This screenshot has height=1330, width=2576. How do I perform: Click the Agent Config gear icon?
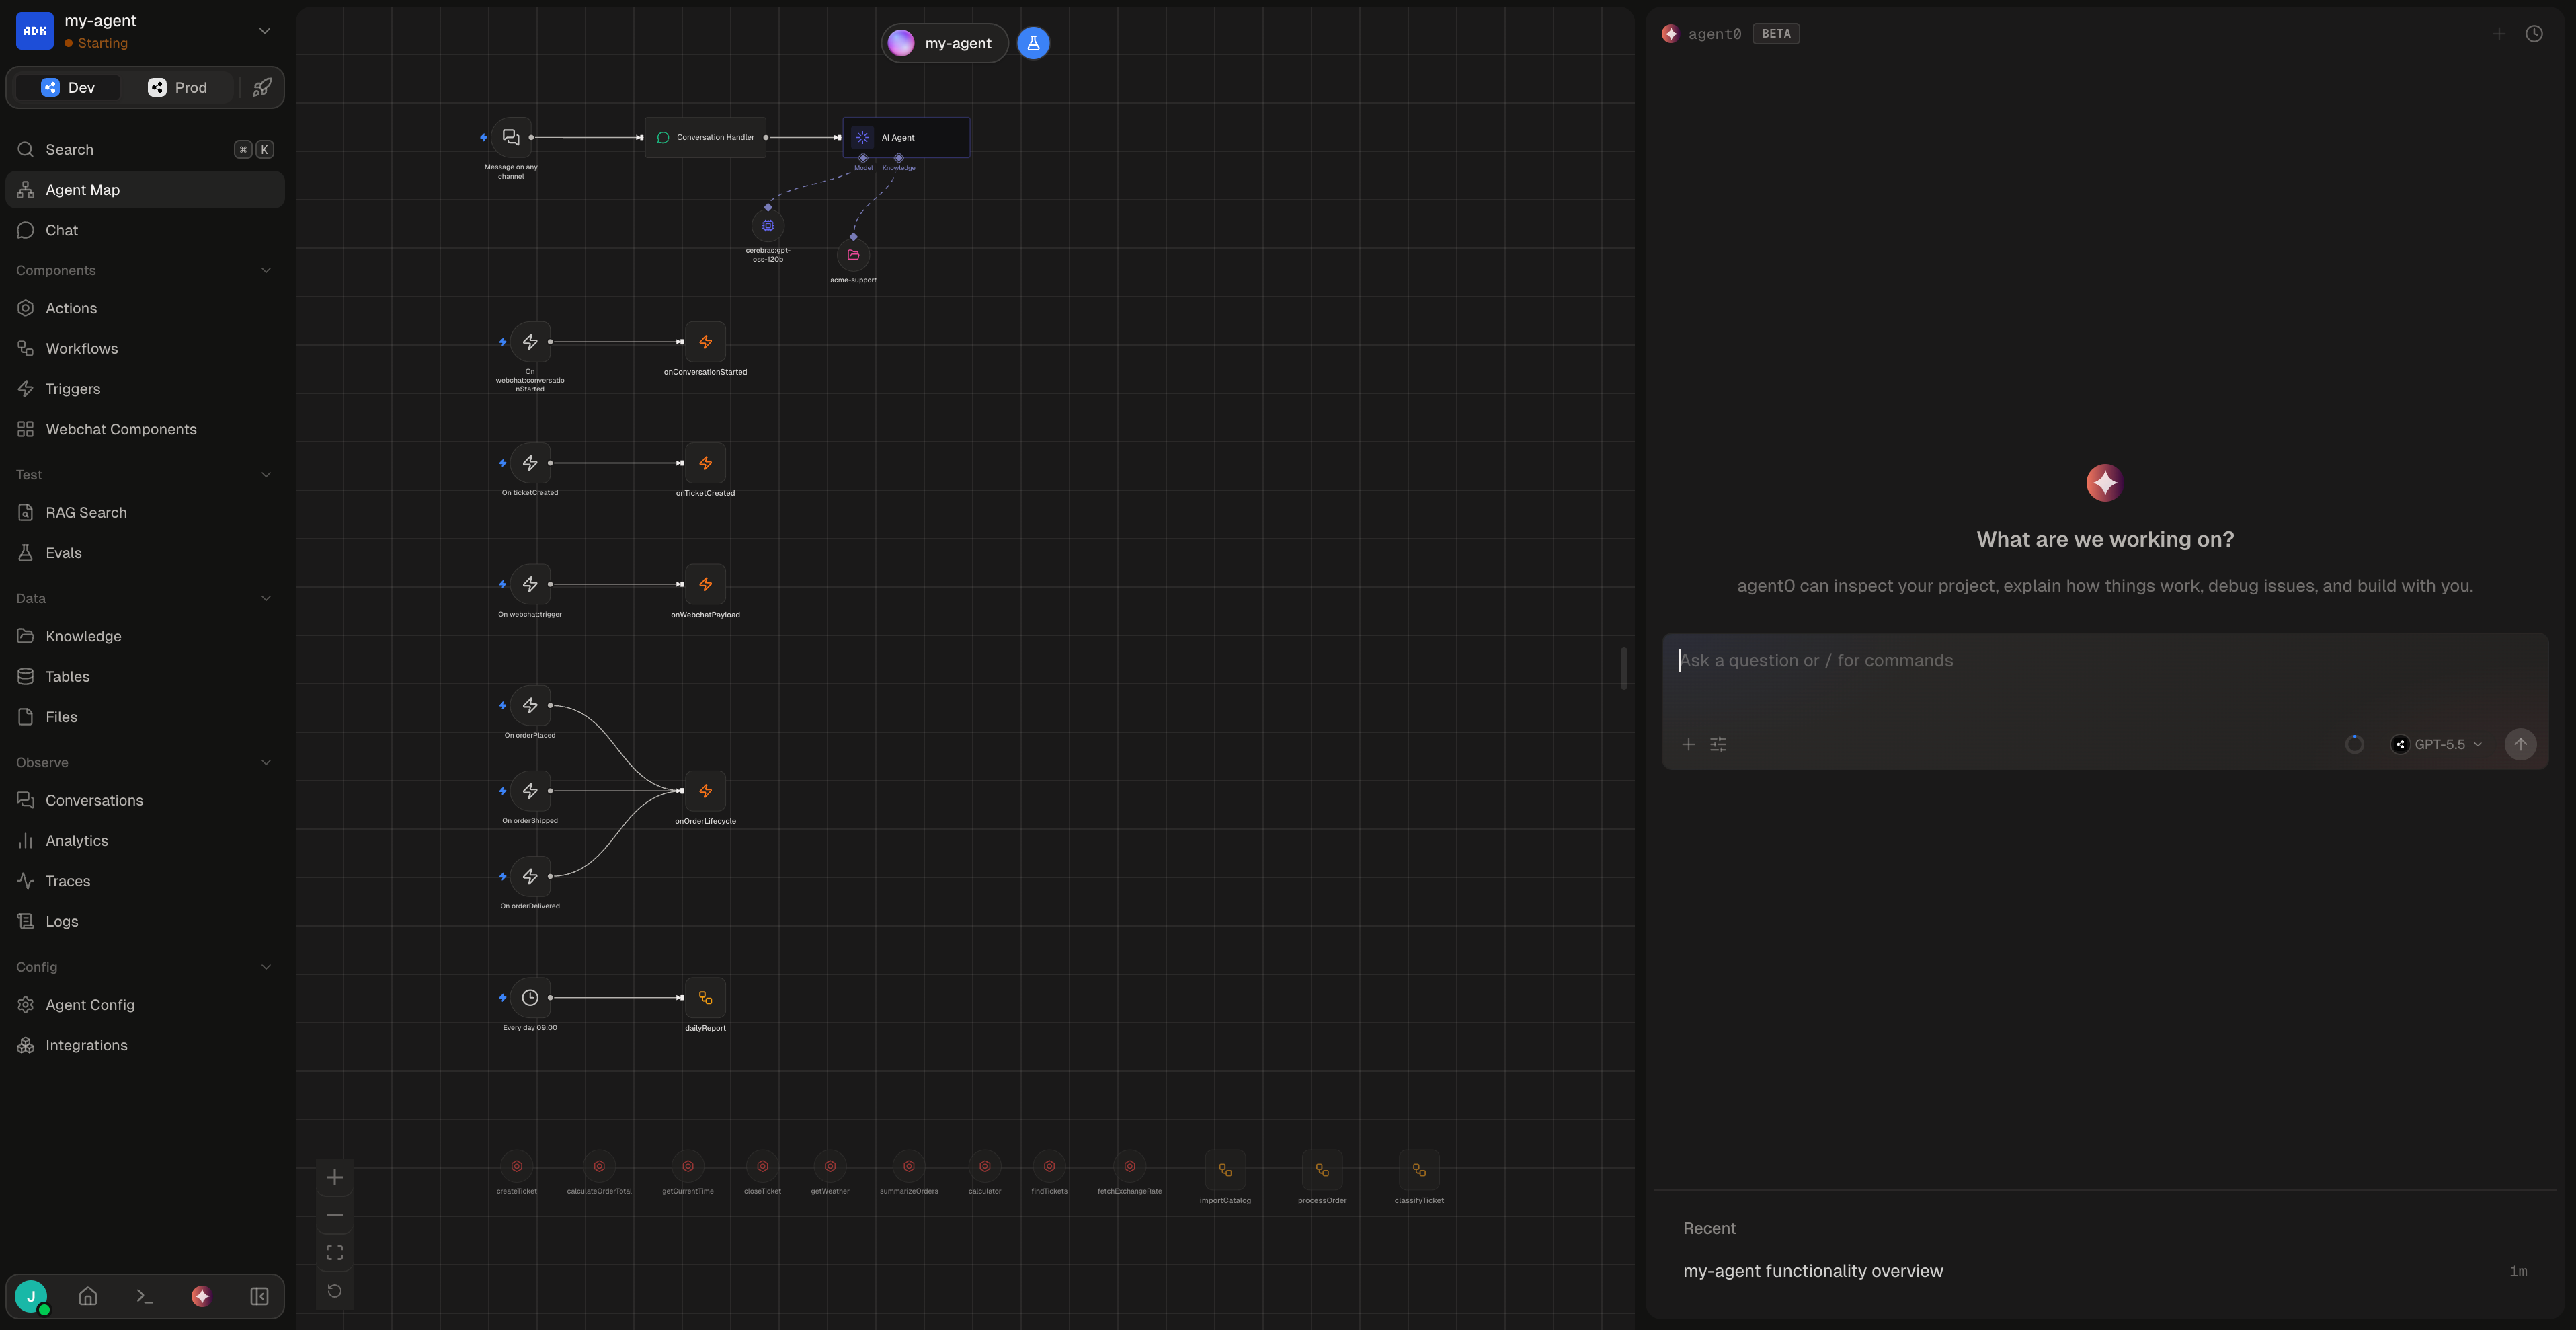[x=26, y=1005]
